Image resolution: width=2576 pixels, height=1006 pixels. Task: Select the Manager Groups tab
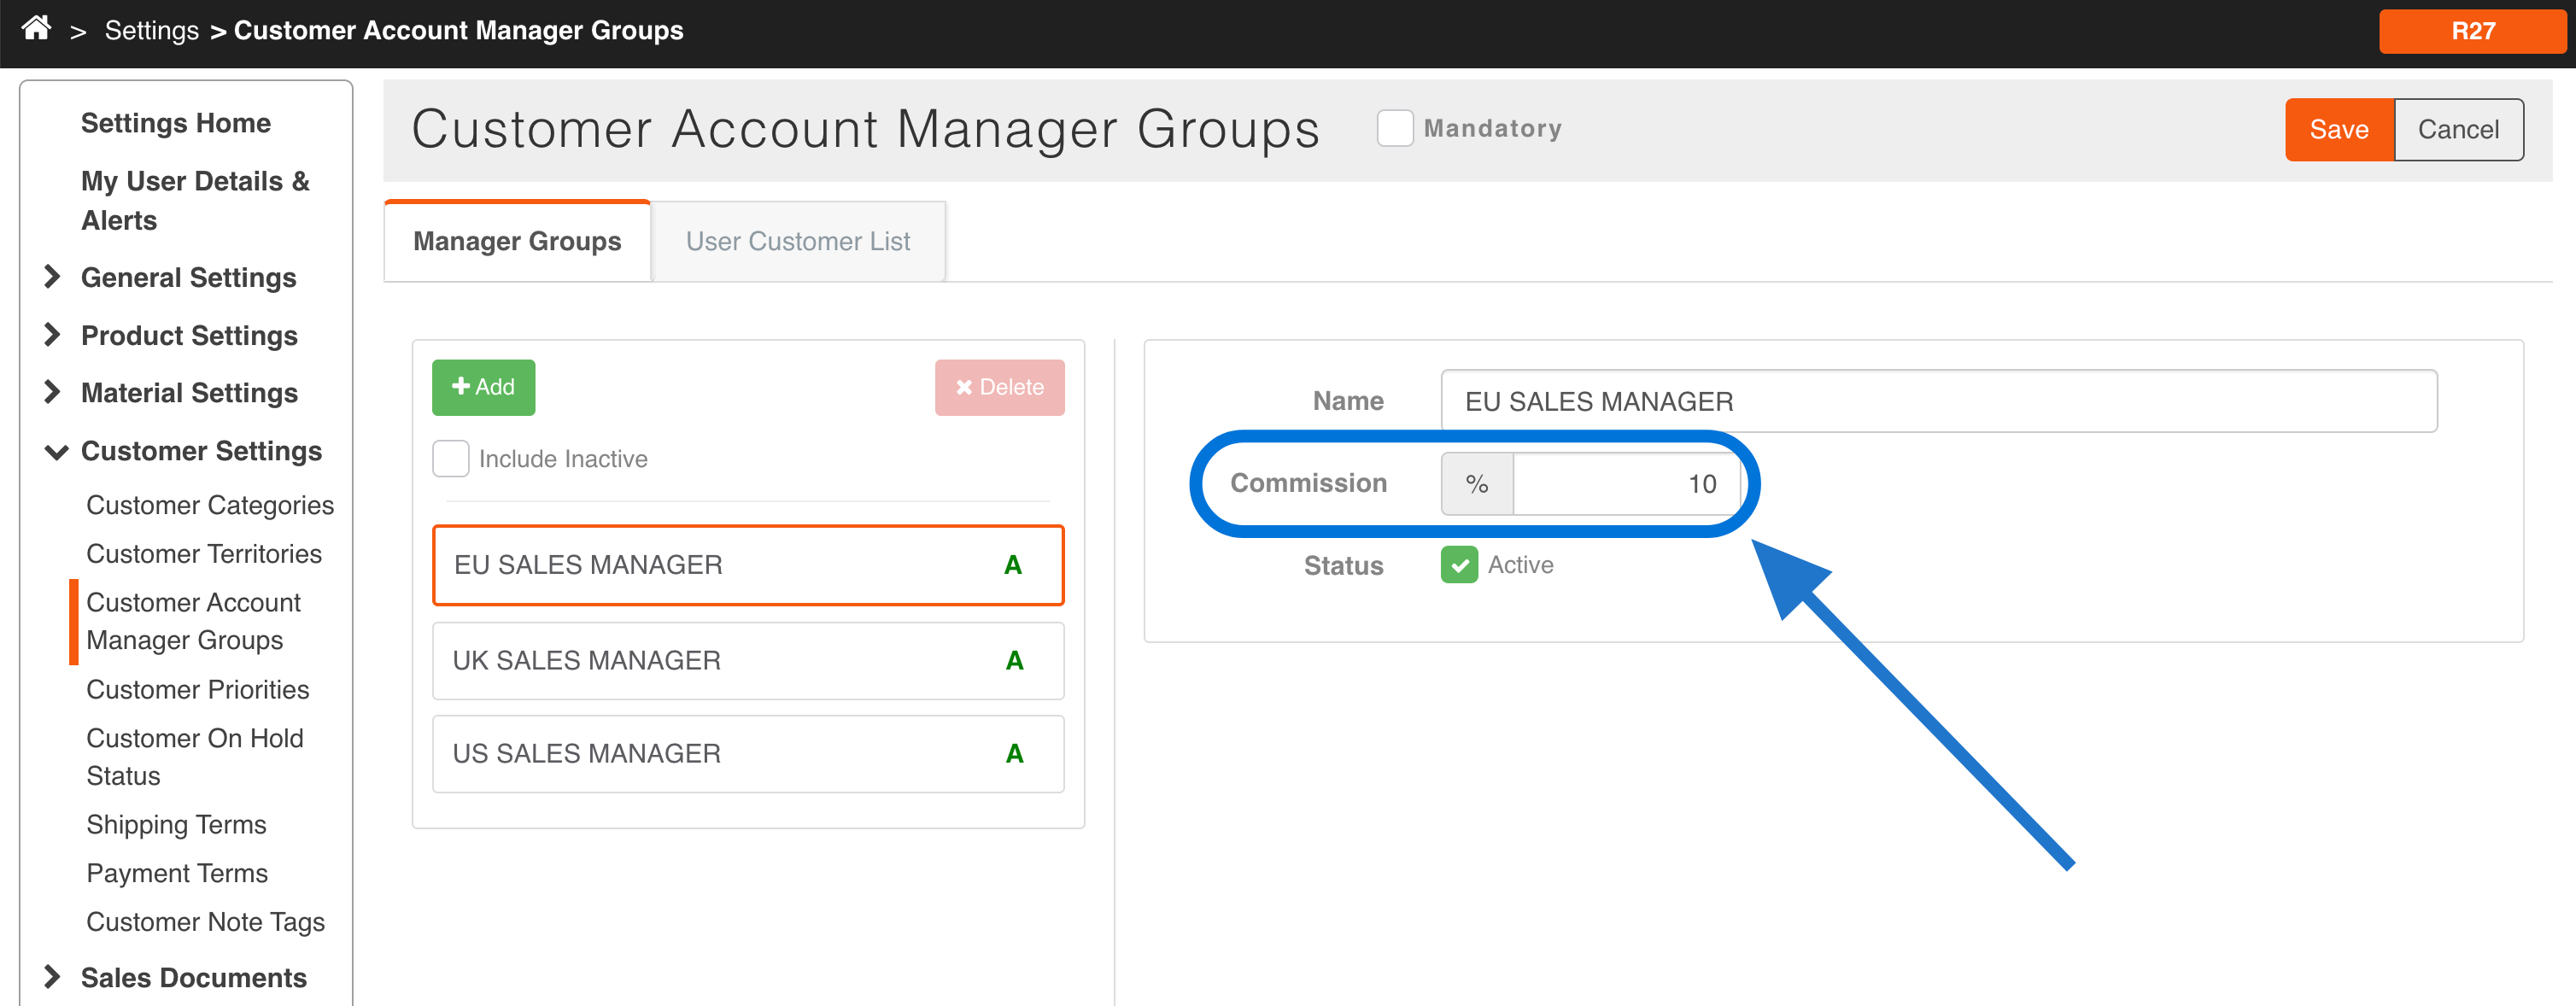pyautogui.click(x=517, y=241)
